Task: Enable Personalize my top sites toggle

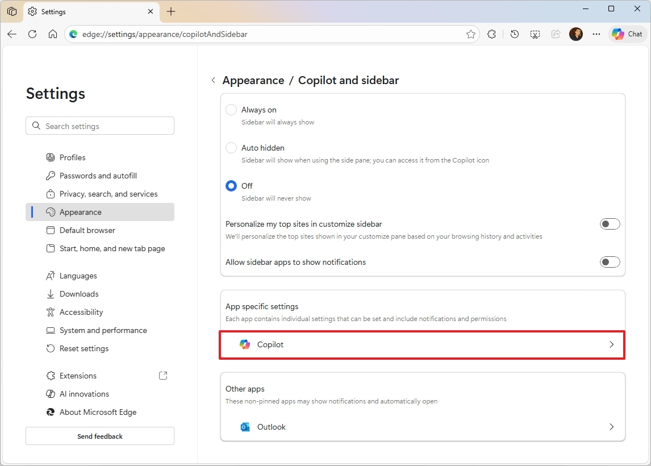Action: coord(610,224)
